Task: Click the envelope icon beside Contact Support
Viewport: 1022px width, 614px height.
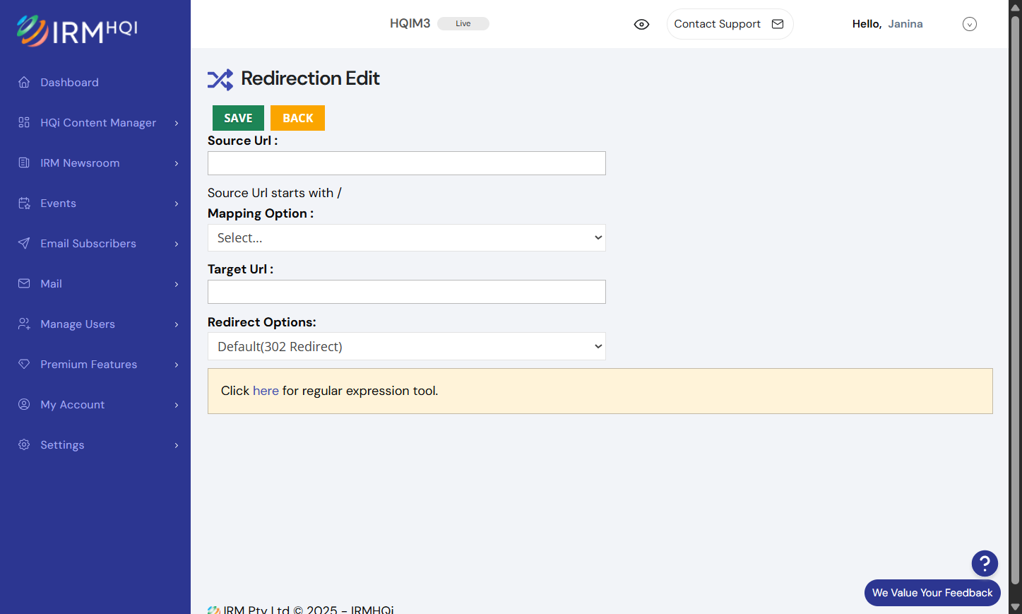Action: coord(778,24)
